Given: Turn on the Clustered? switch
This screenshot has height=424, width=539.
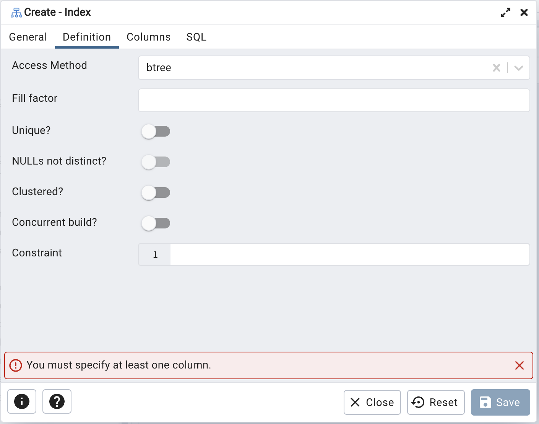Looking at the screenshot, I should 156,192.
